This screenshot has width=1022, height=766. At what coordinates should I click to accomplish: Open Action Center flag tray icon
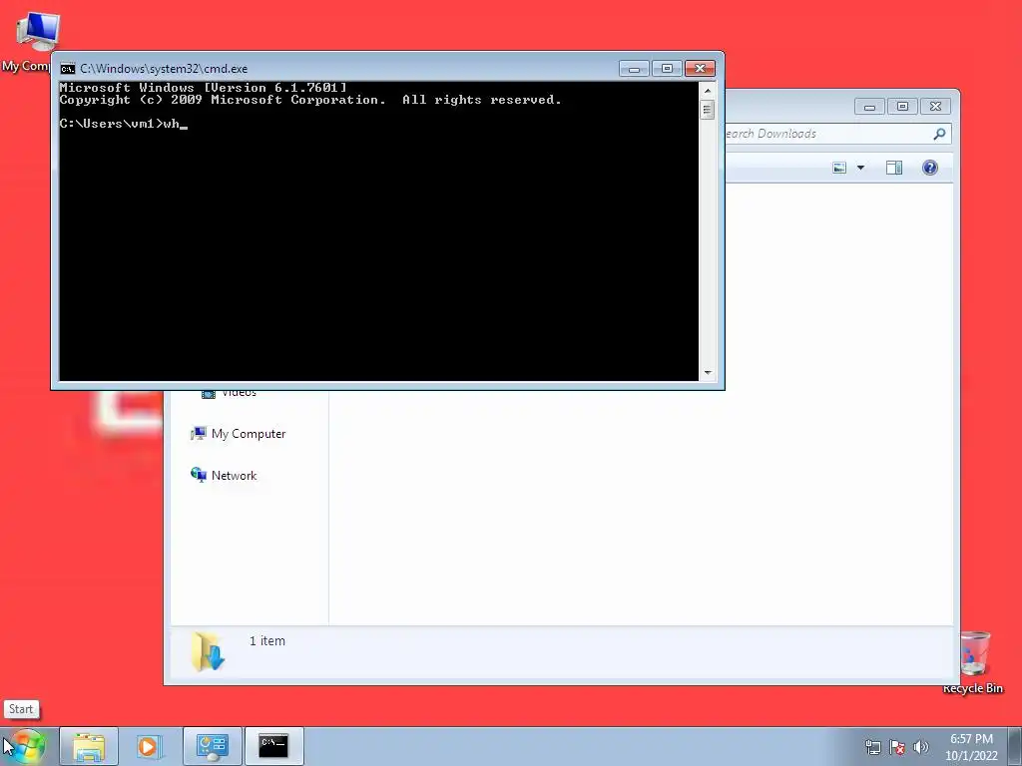tap(897, 747)
